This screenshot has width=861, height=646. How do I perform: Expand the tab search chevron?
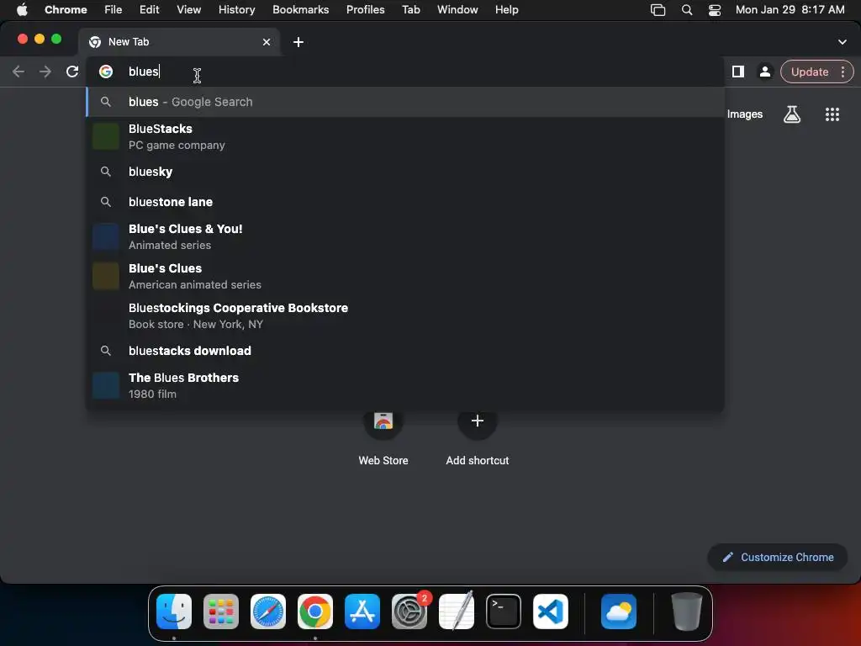pyautogui.click(x=842, y=42)
